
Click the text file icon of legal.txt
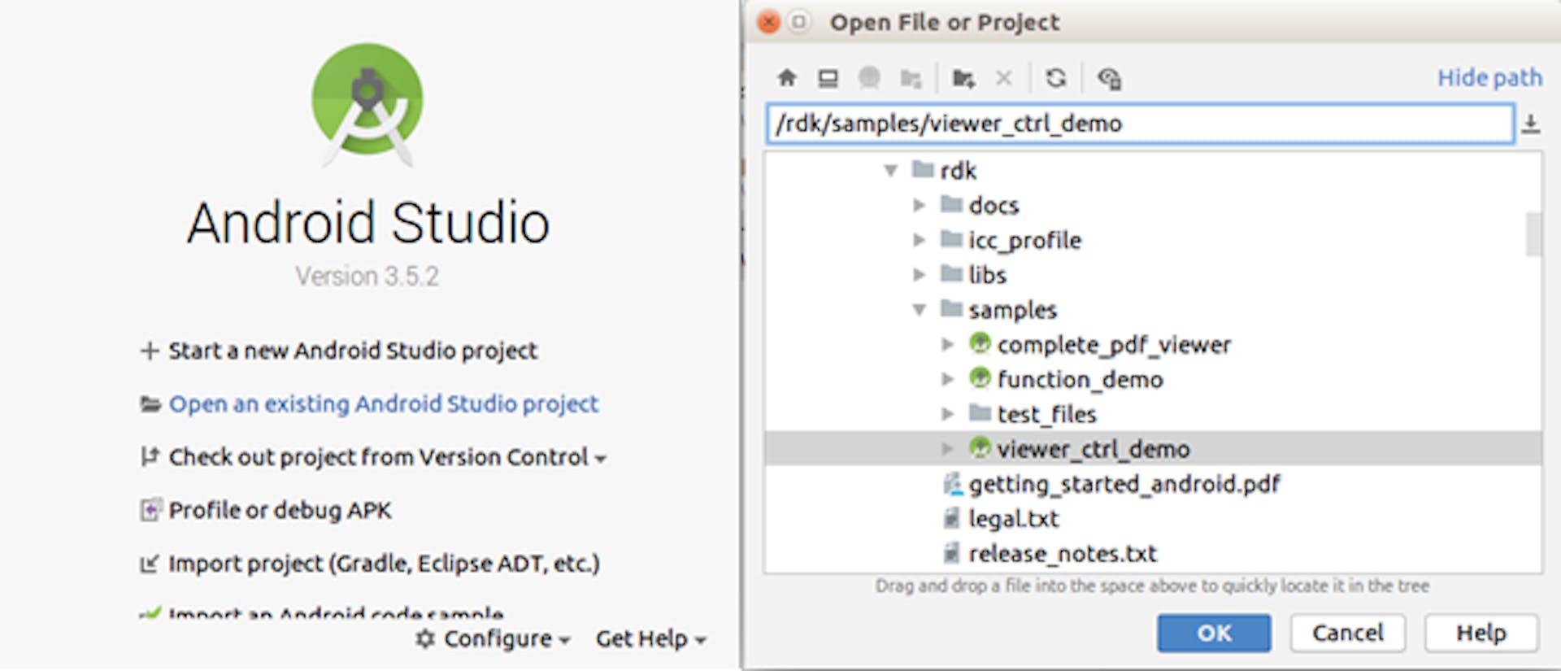(951, 518)
